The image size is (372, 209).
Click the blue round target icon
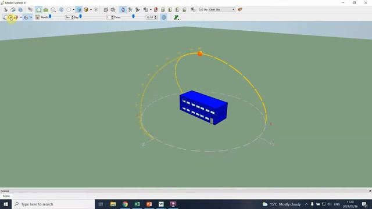click(x=61, y=10)
